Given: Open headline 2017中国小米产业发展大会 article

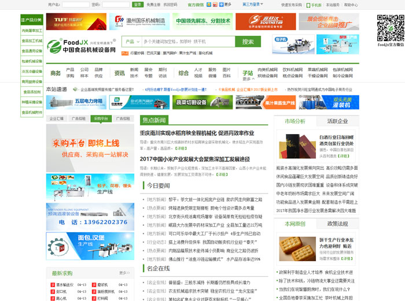Looking at the screenshot, I should [x=195, y=159].
